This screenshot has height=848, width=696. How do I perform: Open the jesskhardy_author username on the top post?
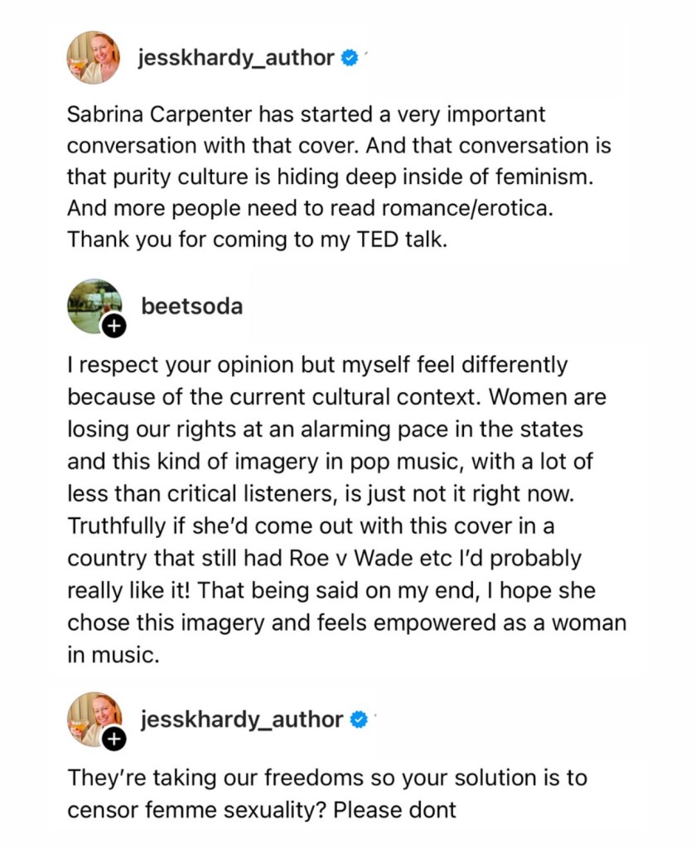(238, 58)
